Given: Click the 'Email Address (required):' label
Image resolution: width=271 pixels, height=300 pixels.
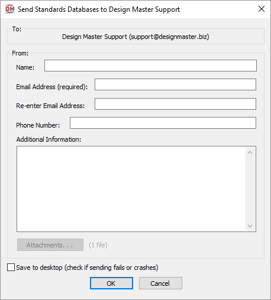Looking at the screenshot, I should click(52, 87).
